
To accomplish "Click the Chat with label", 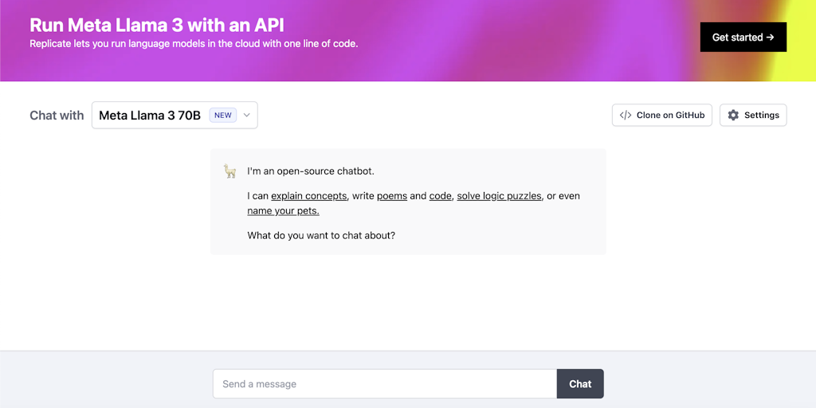I will tap(57, 116).
